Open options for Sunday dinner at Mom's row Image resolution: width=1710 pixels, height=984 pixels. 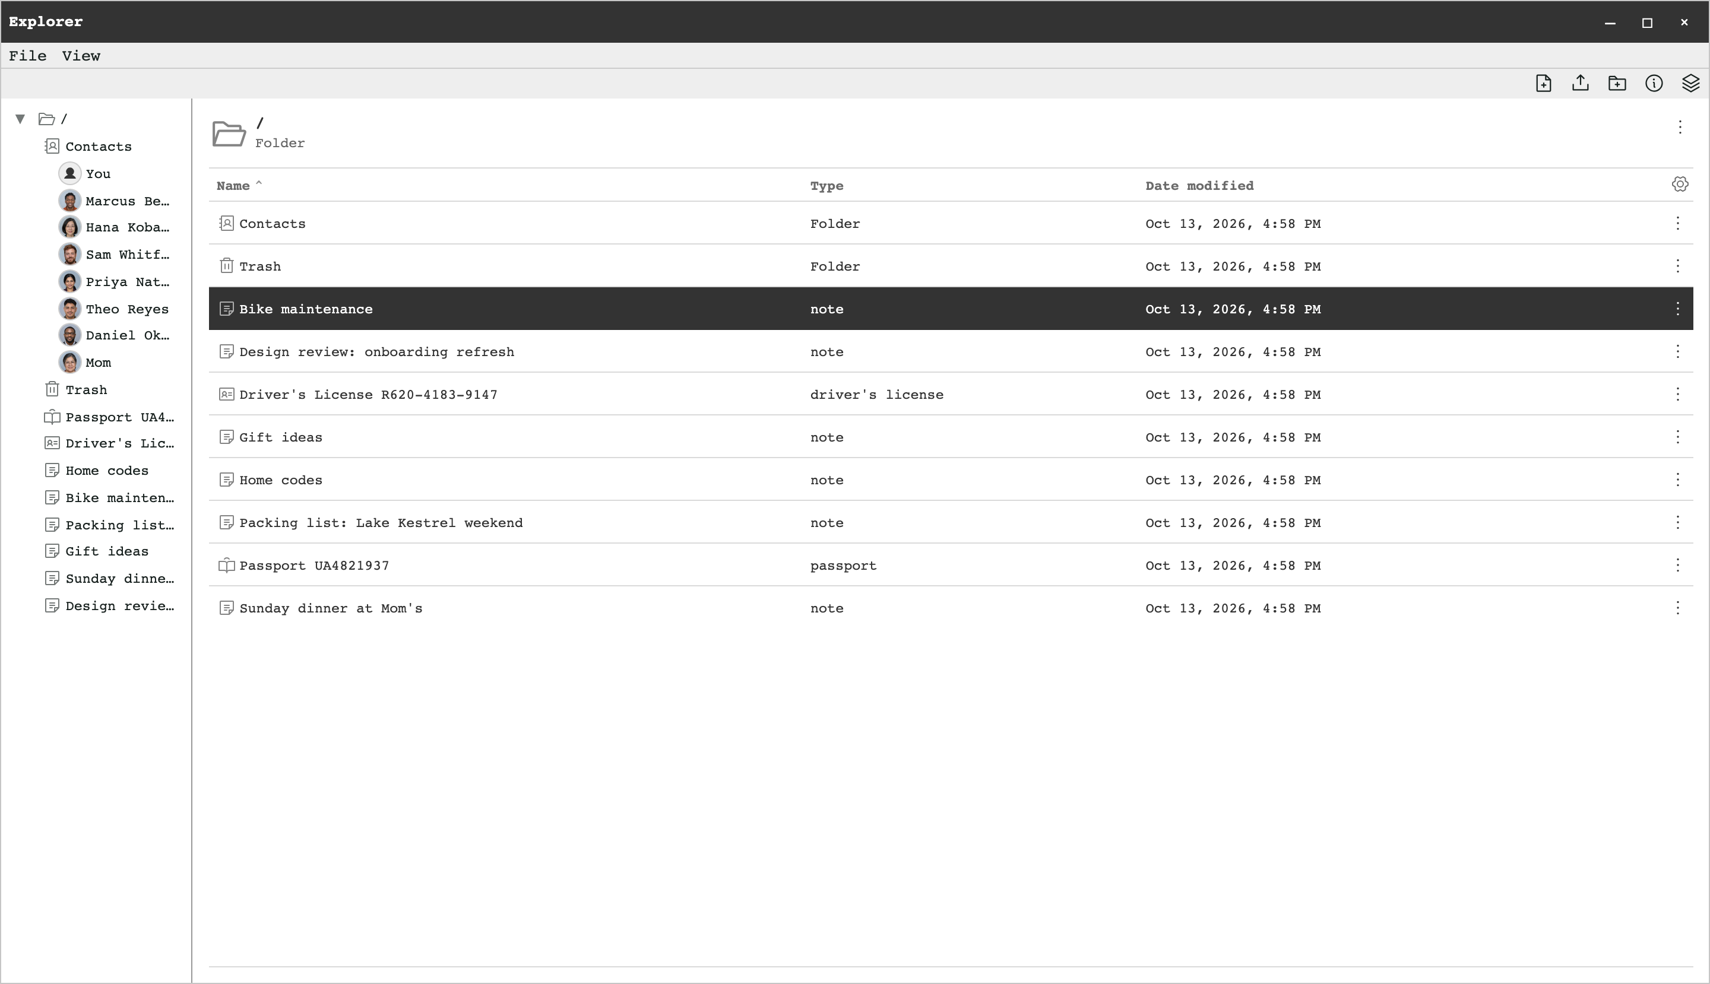coord(1677,608)
